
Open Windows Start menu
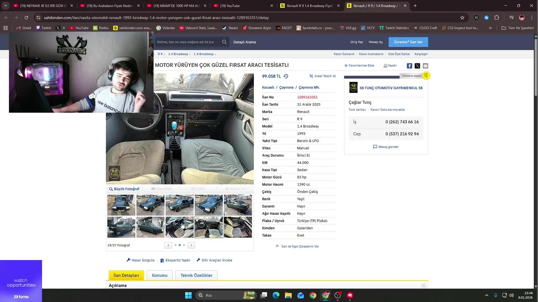coord(188,295)
